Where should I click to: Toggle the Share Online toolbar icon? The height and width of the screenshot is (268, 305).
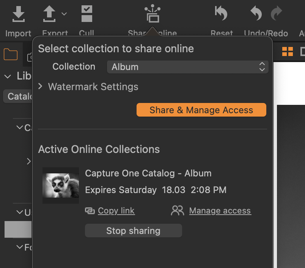coord(152,13)
